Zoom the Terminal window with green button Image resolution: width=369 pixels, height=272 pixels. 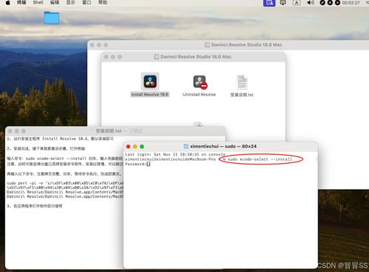(142, 147)
